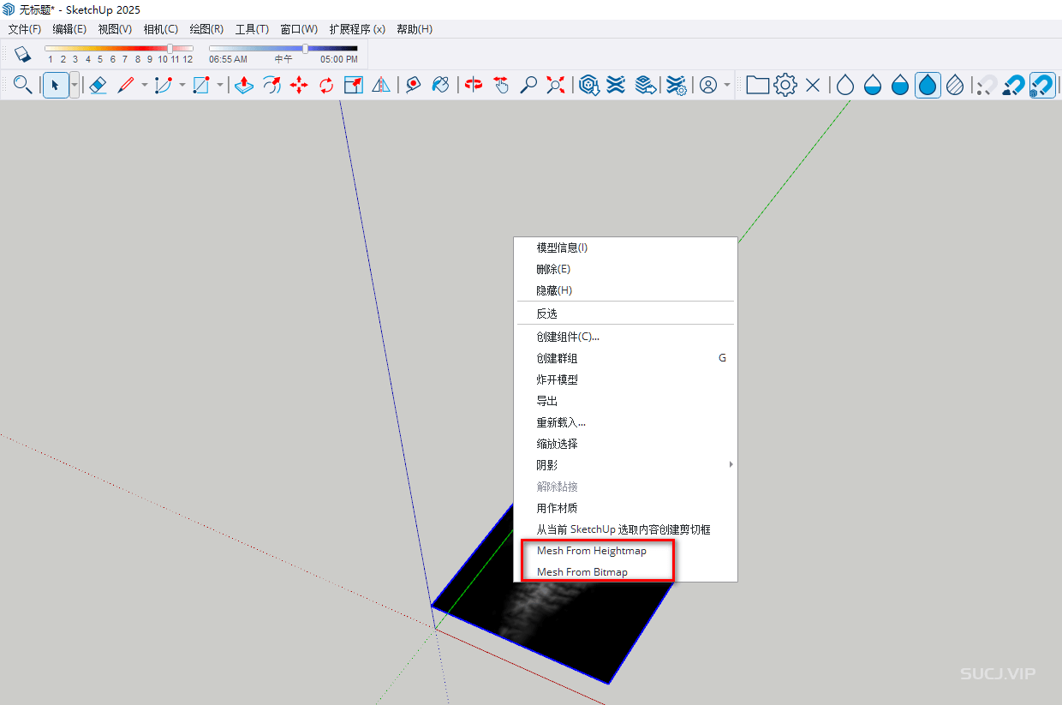
Task: Toggle the highlighted magnet icon
Action: [x=1041, y=85]
